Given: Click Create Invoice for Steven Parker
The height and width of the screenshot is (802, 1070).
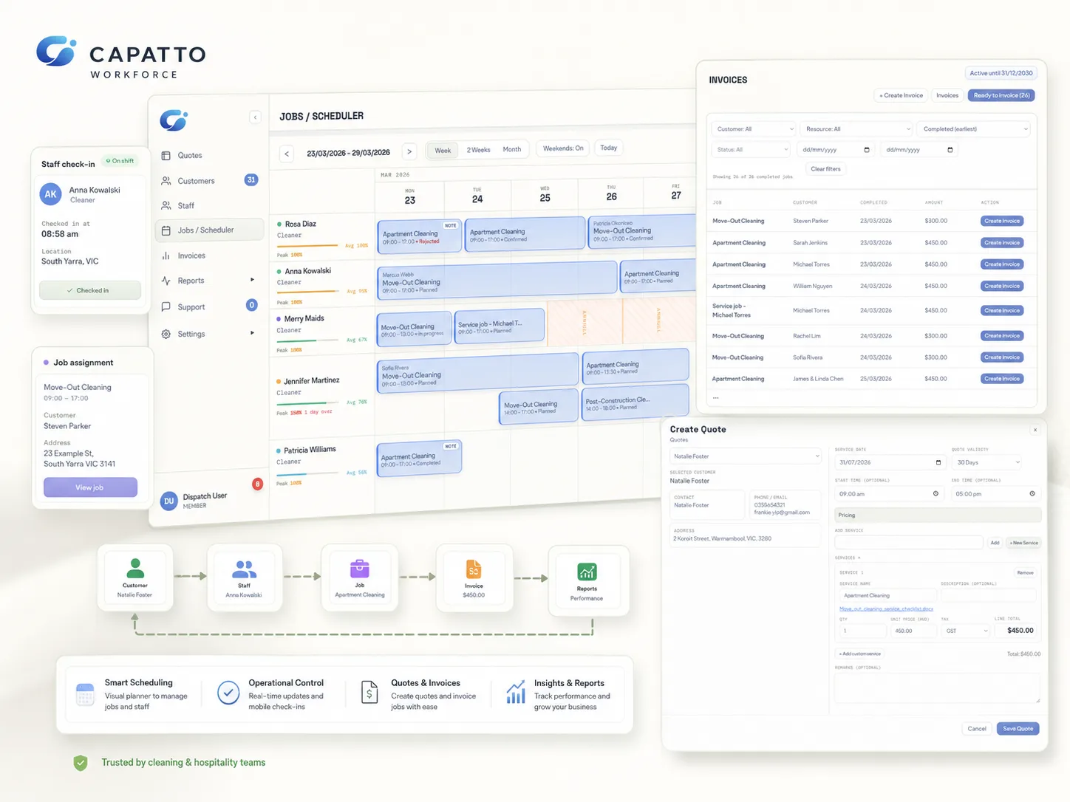Looking at the screenshot, I should coord(1002,221).
